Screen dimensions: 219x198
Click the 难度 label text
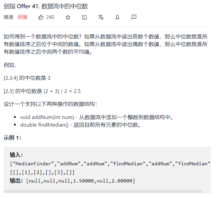click(9, 17)
